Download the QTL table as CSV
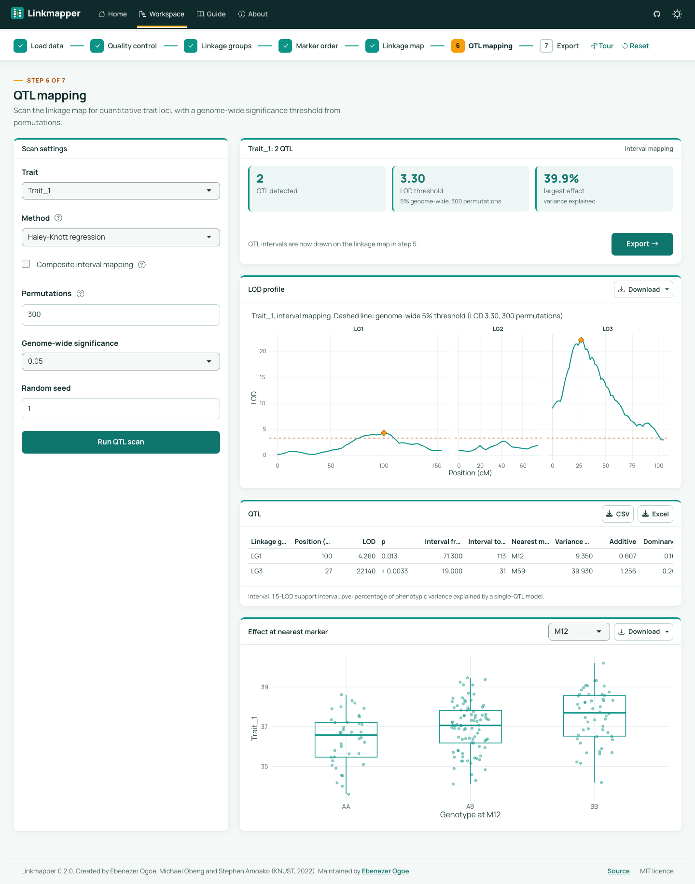The width and height of the screenshot is (695, 884). tap(617, 514)
